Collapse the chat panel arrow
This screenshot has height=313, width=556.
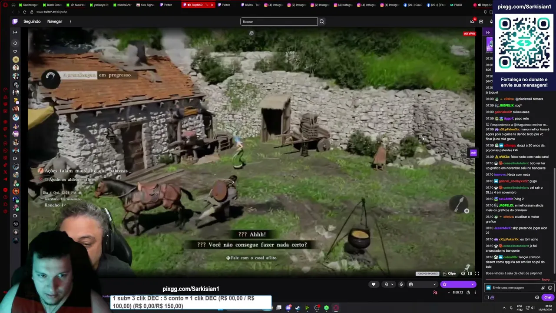(x=488, y=33)
